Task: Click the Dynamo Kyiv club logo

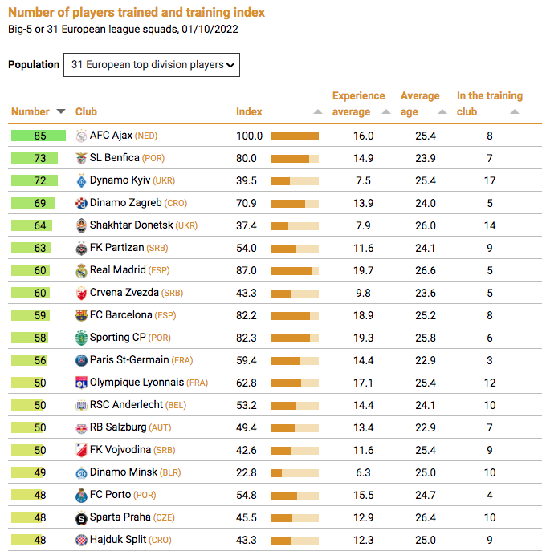Action: coord(81,180)
